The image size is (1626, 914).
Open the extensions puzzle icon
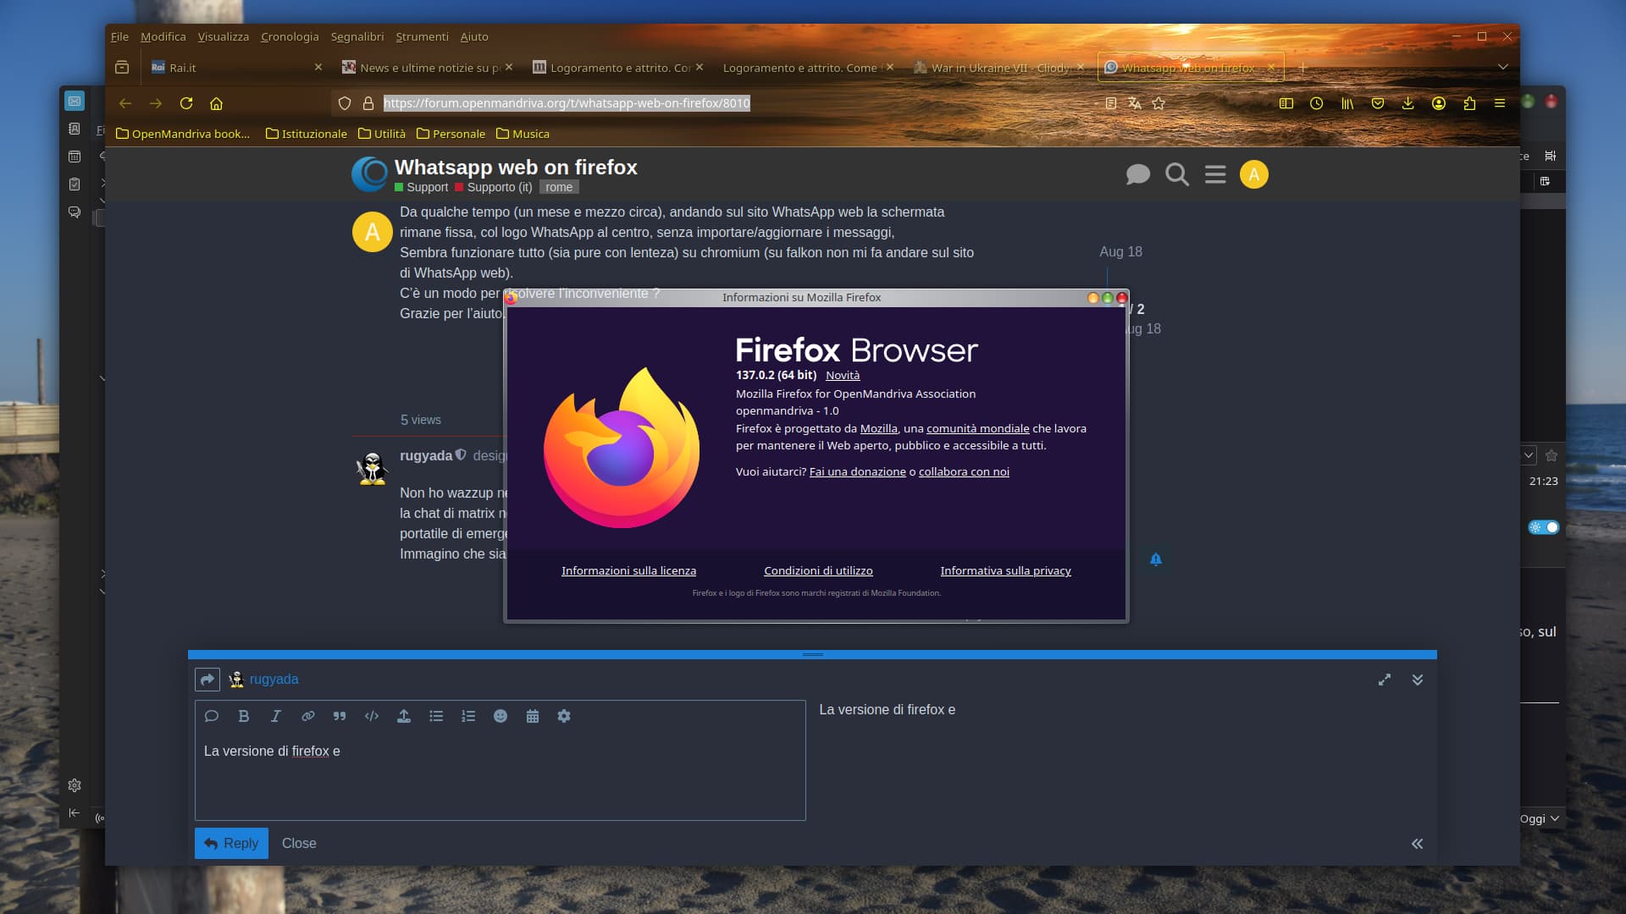(1469, 103)
